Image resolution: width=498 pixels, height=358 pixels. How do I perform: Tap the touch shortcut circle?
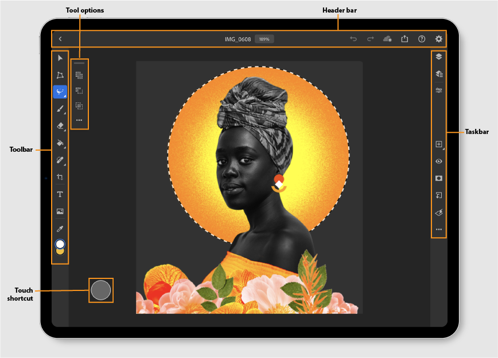[x=100, y=290]
